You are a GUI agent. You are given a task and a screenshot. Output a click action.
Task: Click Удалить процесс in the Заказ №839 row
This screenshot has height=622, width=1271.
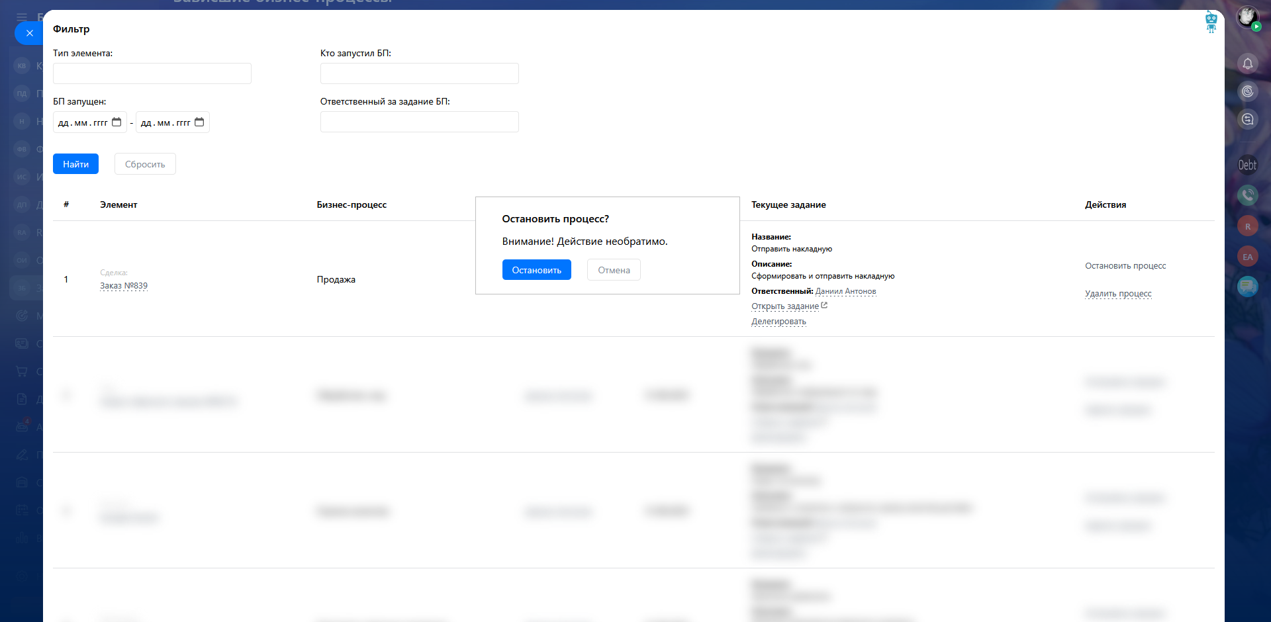click(1118, 294)
